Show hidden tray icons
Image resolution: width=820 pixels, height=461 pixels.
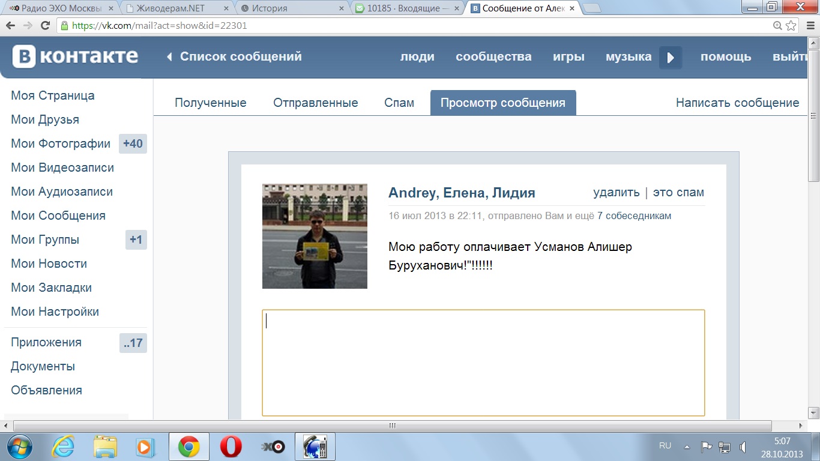[687, 447]
